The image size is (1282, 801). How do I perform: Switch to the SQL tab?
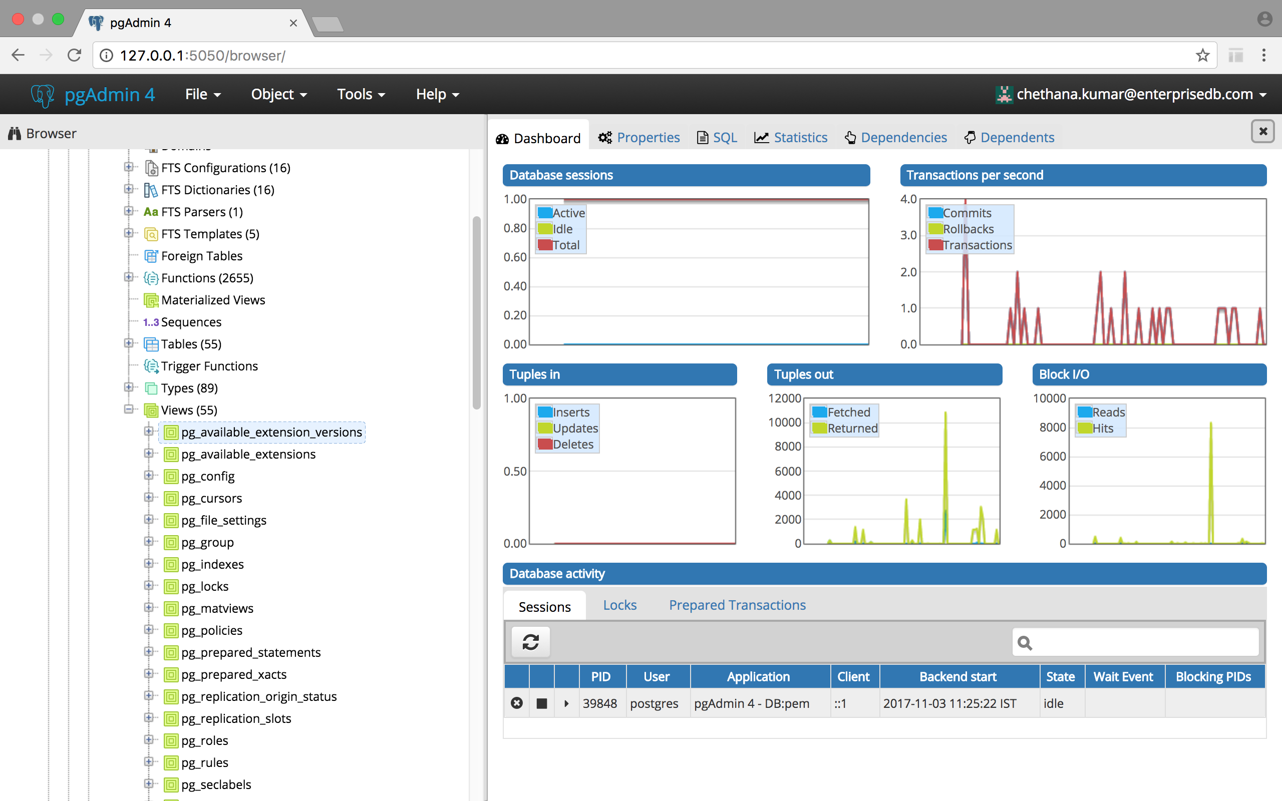tap(717, 138)
